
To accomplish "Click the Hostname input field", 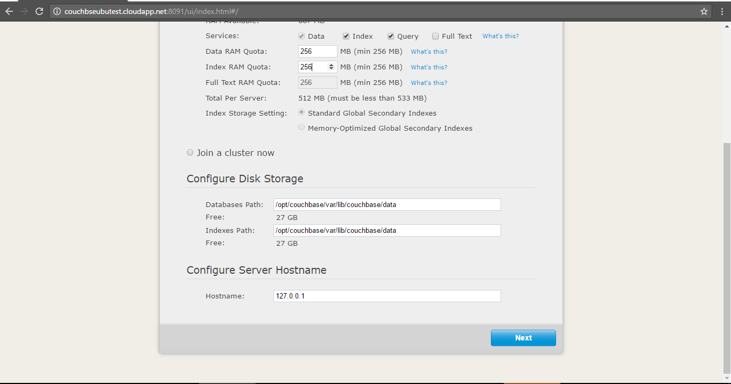I will tap(387, 296).
